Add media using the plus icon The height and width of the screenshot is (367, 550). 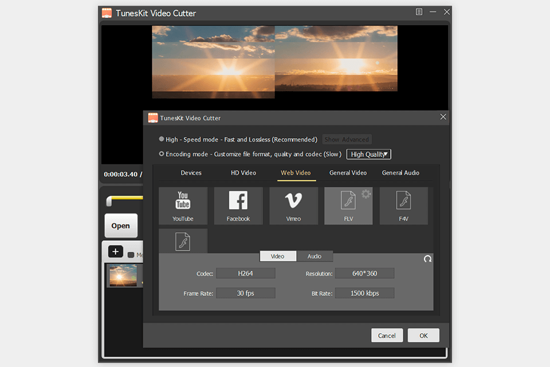(115, 252)
